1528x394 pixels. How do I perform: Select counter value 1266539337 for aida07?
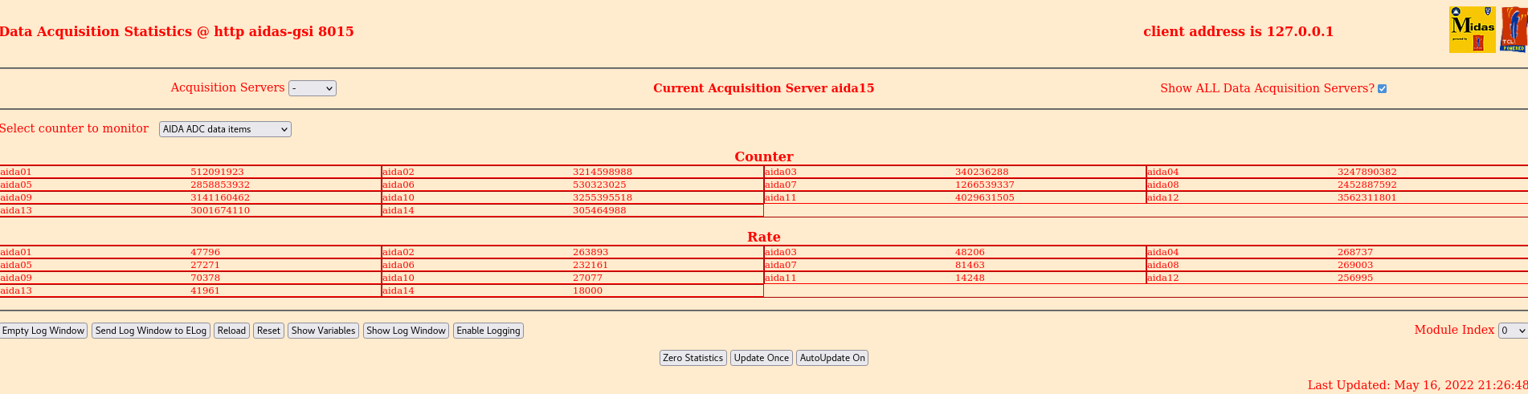(985, 185)
